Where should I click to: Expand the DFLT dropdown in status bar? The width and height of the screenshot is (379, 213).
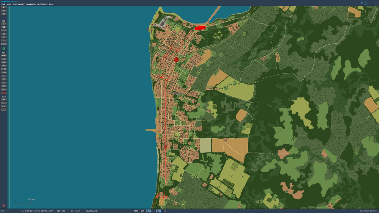pyautogui.click(x=4, y=211)
